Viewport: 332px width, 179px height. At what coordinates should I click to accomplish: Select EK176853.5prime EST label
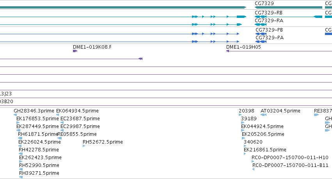[x=37, y=119]
